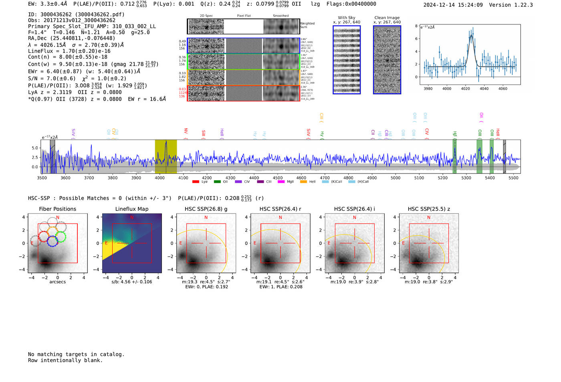The image size is (561, 382).
Task: Select the Obs: 20171213v012_3000436262 line
Action: (72, 20)
